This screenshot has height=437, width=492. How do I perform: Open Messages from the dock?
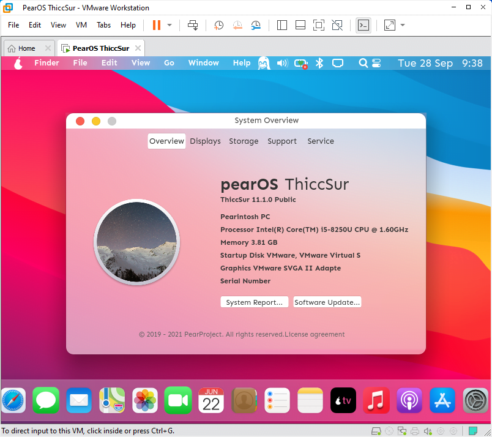click(x=46, y=400)
